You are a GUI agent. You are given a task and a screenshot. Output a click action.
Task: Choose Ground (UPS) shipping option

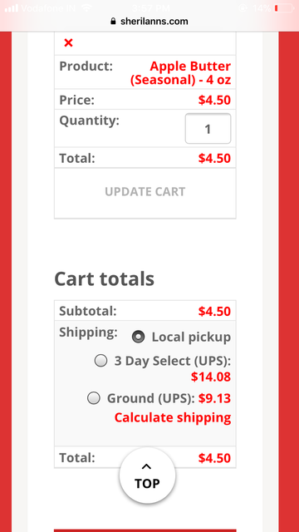pos(94,398)
